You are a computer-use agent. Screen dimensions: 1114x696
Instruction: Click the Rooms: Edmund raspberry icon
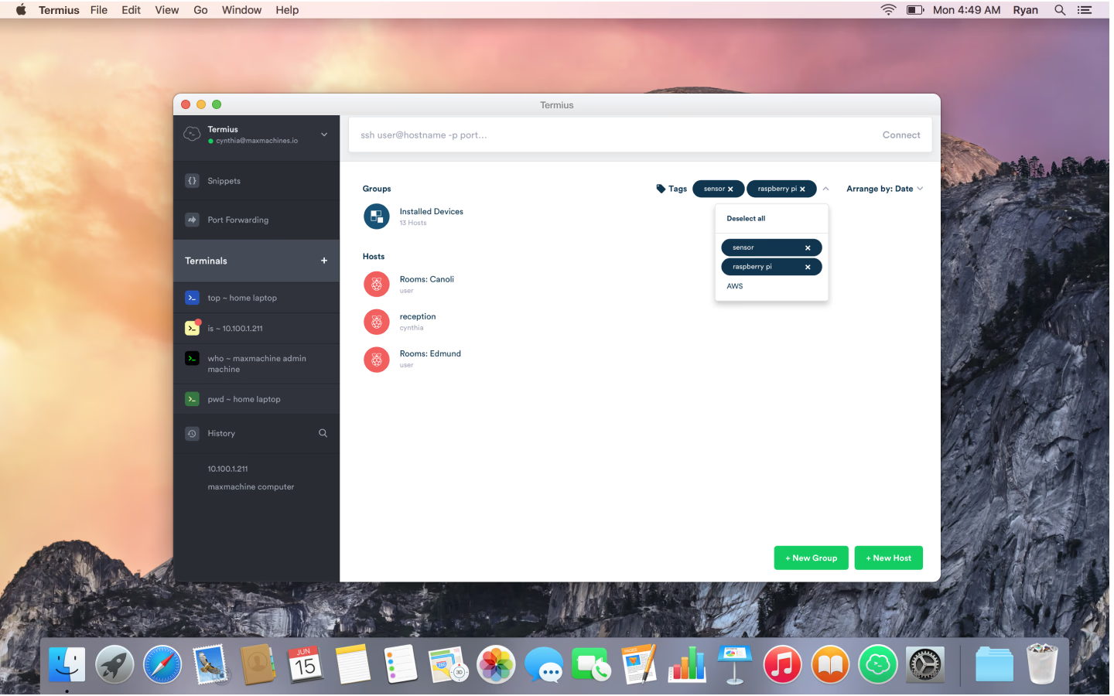377,360
